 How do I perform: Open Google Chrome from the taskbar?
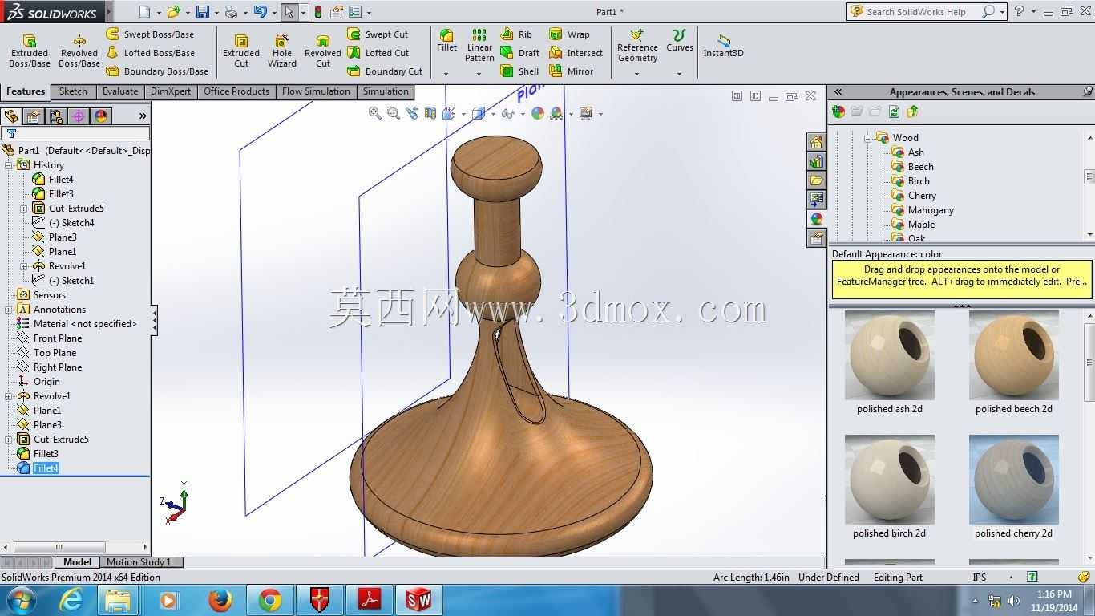click(x=270, y=600)
